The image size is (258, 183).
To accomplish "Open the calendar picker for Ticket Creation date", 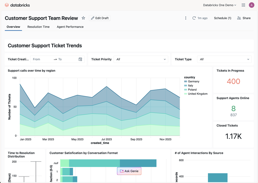I will (80, 59).
